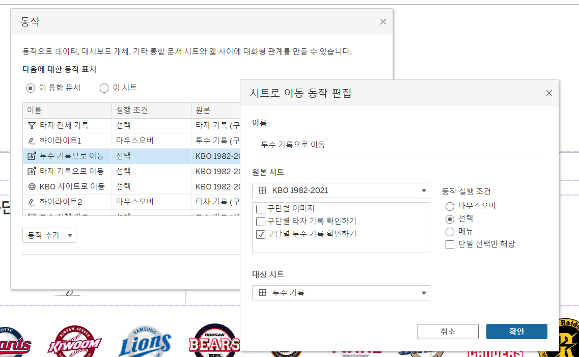Open the 대상 시트 투수 기록 dropdown

[341, 293]
